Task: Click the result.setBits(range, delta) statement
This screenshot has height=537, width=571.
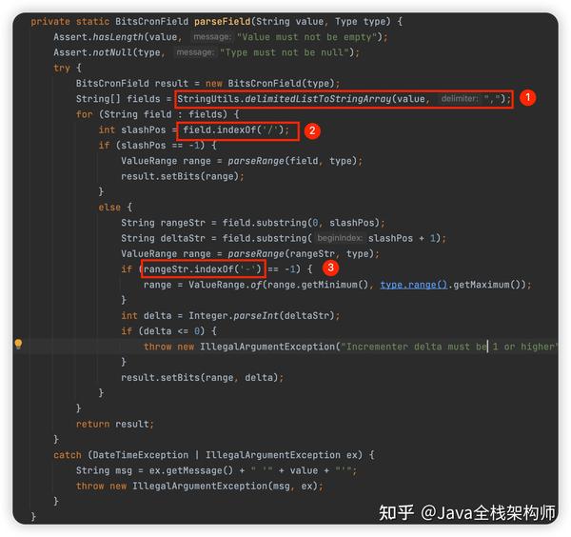Action: [x=202, y=378]
